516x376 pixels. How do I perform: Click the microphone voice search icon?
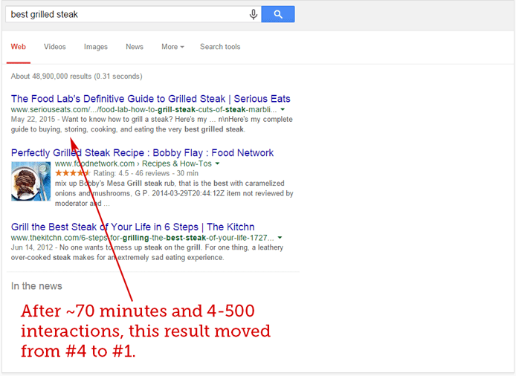click(253, 14)
